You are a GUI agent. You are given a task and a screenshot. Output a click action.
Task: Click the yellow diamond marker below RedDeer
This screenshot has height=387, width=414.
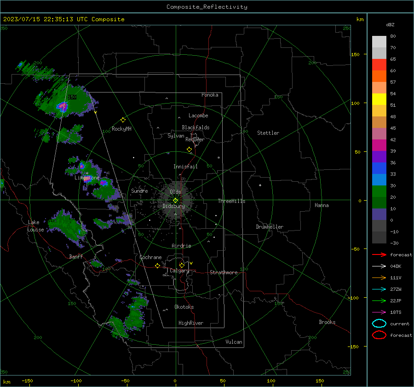190,150
